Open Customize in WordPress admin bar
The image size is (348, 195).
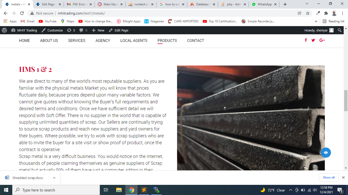click(52, 30)
